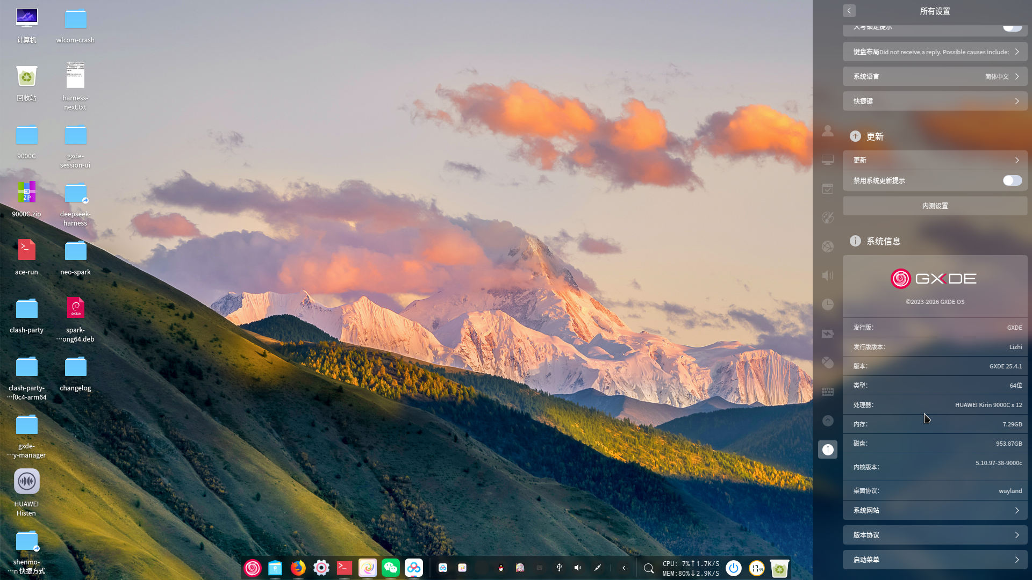Launch the GXDE launcher from the dock
Viewport: 1032px width, 580px height.
253,568
